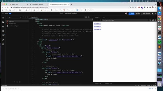Viewport: 163px width, 91px height.
Task: Close the downloads bar
Action: [x=156, y=89]
